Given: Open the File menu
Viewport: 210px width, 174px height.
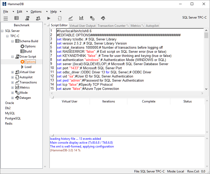Looking at the screenshot, I should tap(6, 12).
